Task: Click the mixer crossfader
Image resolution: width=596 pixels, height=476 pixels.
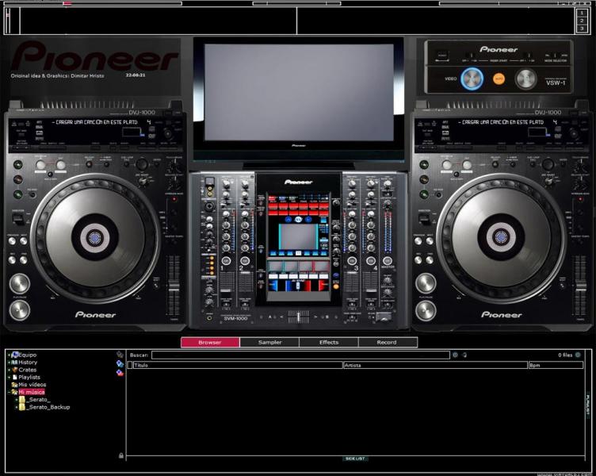Action: pos(298,317)
